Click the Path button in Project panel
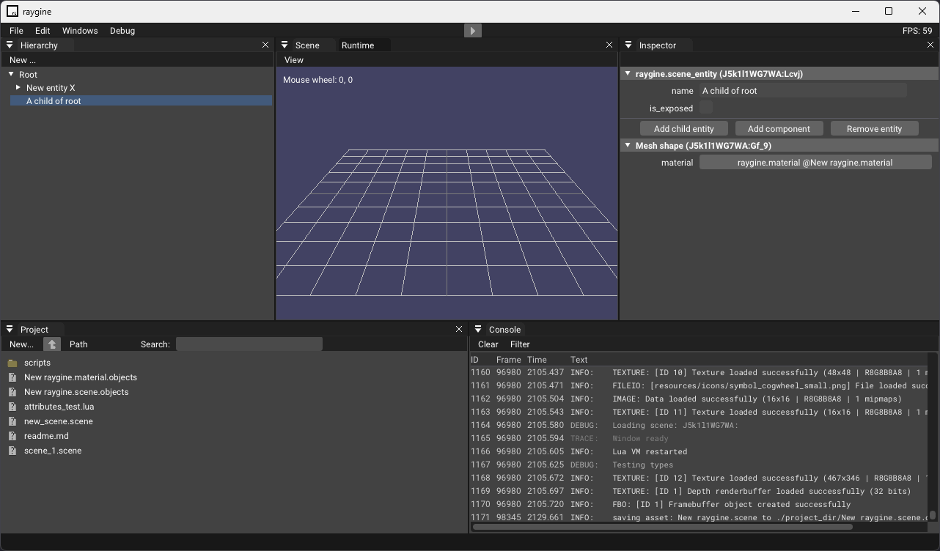 click(x=78, y=344)
